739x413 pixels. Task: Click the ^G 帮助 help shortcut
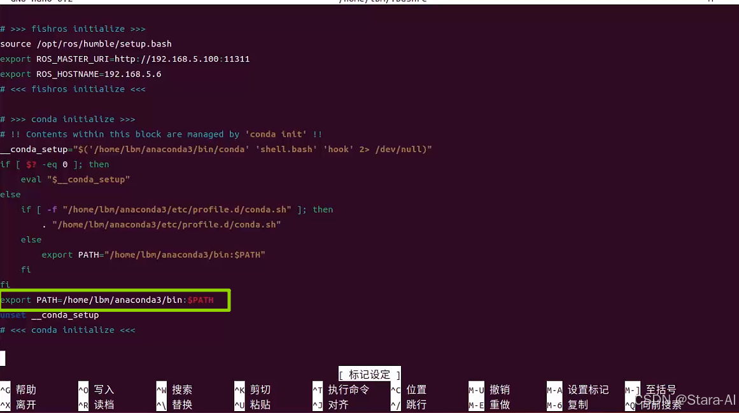pyautogui.click(x=18, y=390)
